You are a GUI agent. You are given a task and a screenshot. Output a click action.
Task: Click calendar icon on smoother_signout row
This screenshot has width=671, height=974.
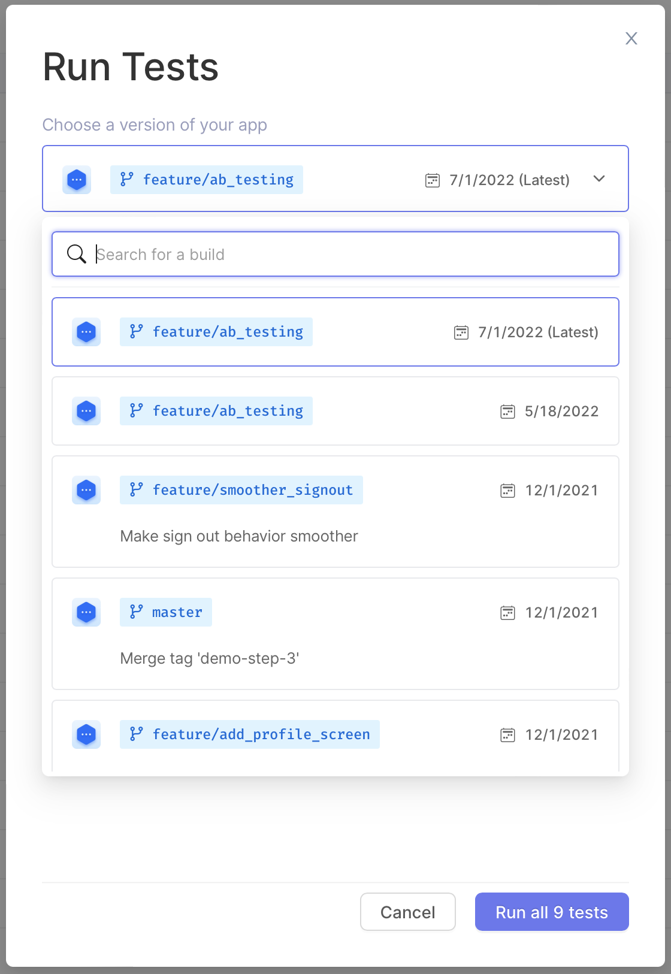pos(507,491)
